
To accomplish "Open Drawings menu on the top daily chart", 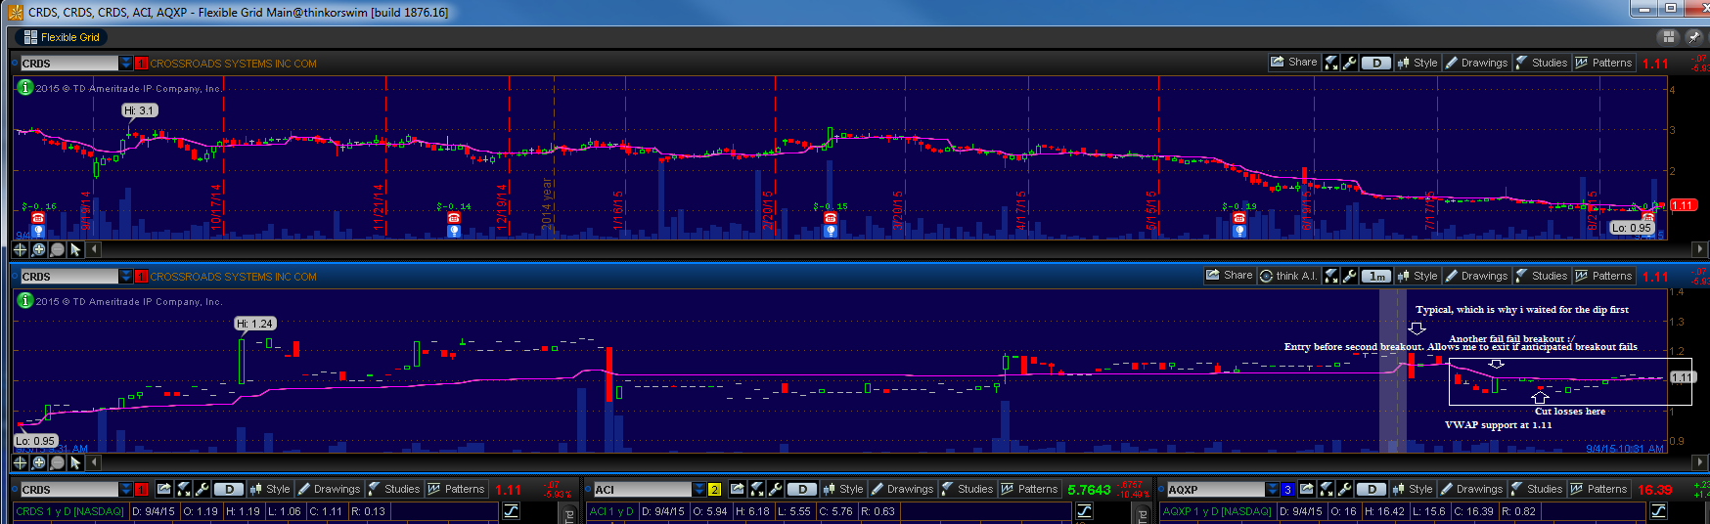I will [1476, 63].
